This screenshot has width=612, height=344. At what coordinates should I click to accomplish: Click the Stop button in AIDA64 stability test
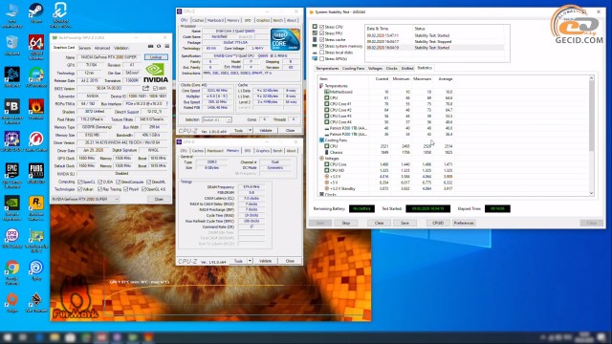(346, 223)
